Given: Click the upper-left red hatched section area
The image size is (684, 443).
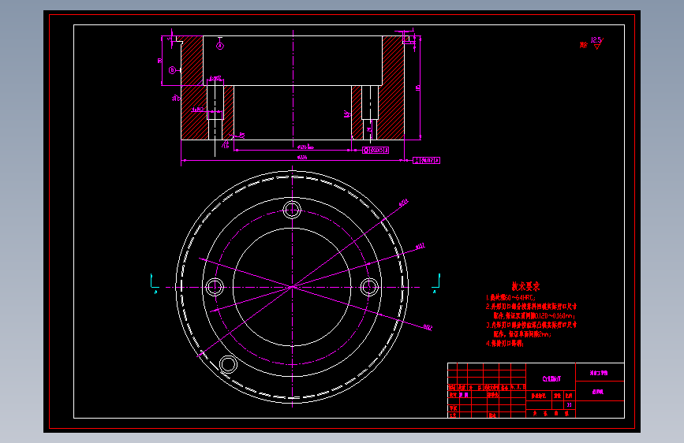Looking at the screenshot, I should [x=192, y=60].
